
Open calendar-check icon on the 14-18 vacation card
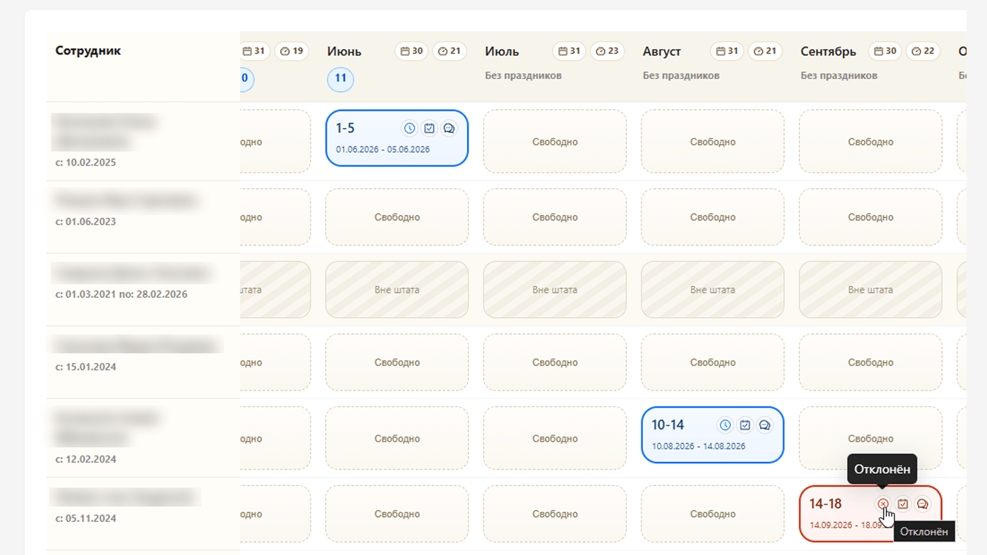coord(903,504)
